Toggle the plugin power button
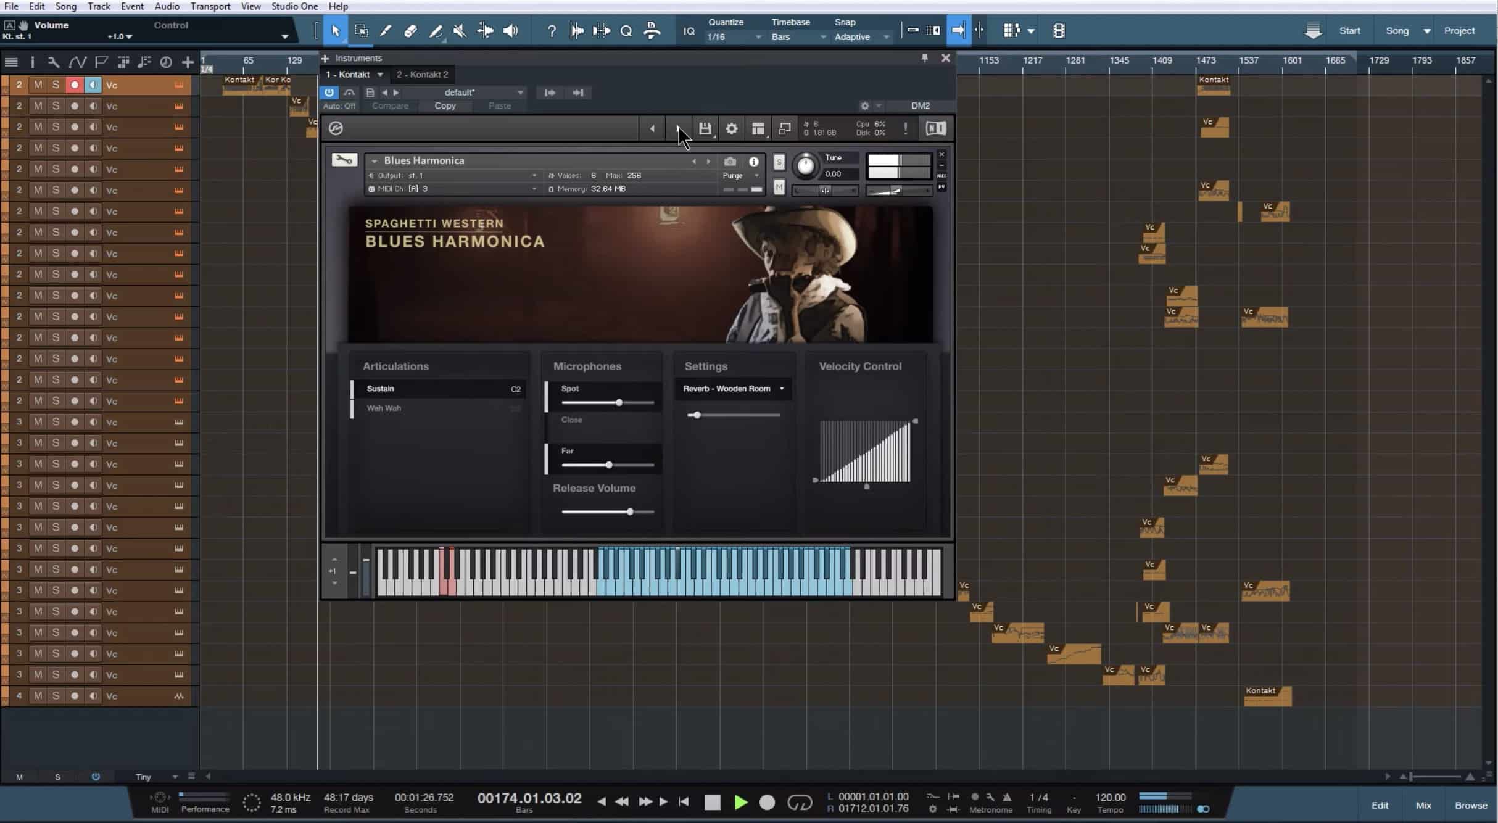 tap(329, 93)
